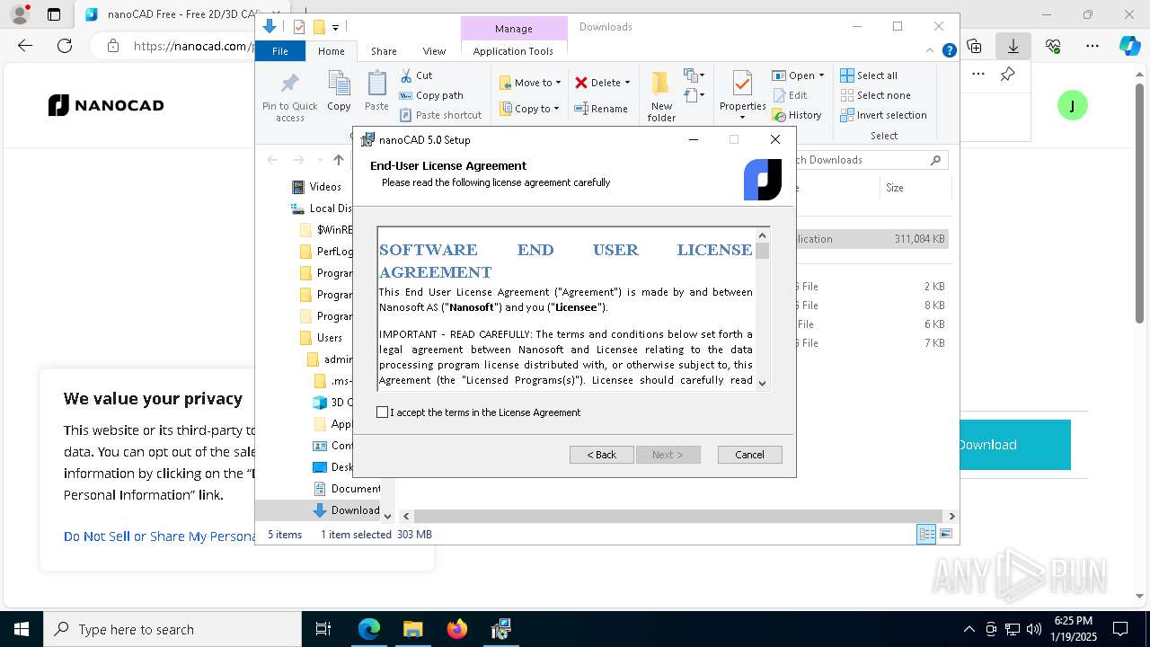Invert selection in Explorer
1150x647 pixels.
(x=883, y=115)
